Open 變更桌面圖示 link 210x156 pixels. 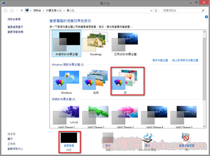pos(15,27)
